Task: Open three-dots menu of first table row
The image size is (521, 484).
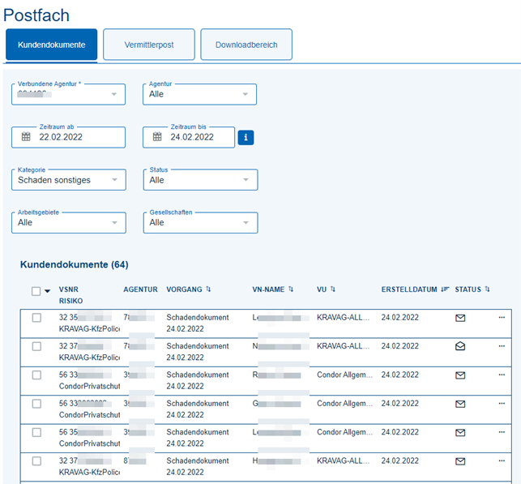Action: [502, 317]
